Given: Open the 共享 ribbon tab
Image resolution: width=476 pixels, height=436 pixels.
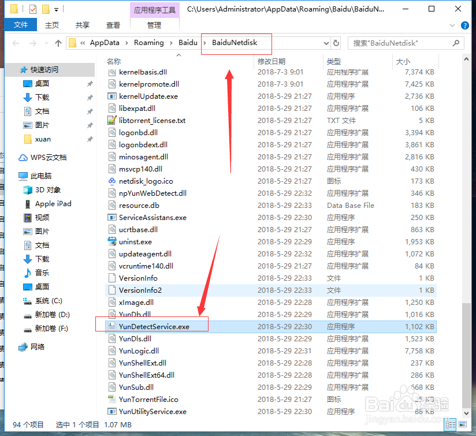Looking at the screenshot, I should 82,25.
